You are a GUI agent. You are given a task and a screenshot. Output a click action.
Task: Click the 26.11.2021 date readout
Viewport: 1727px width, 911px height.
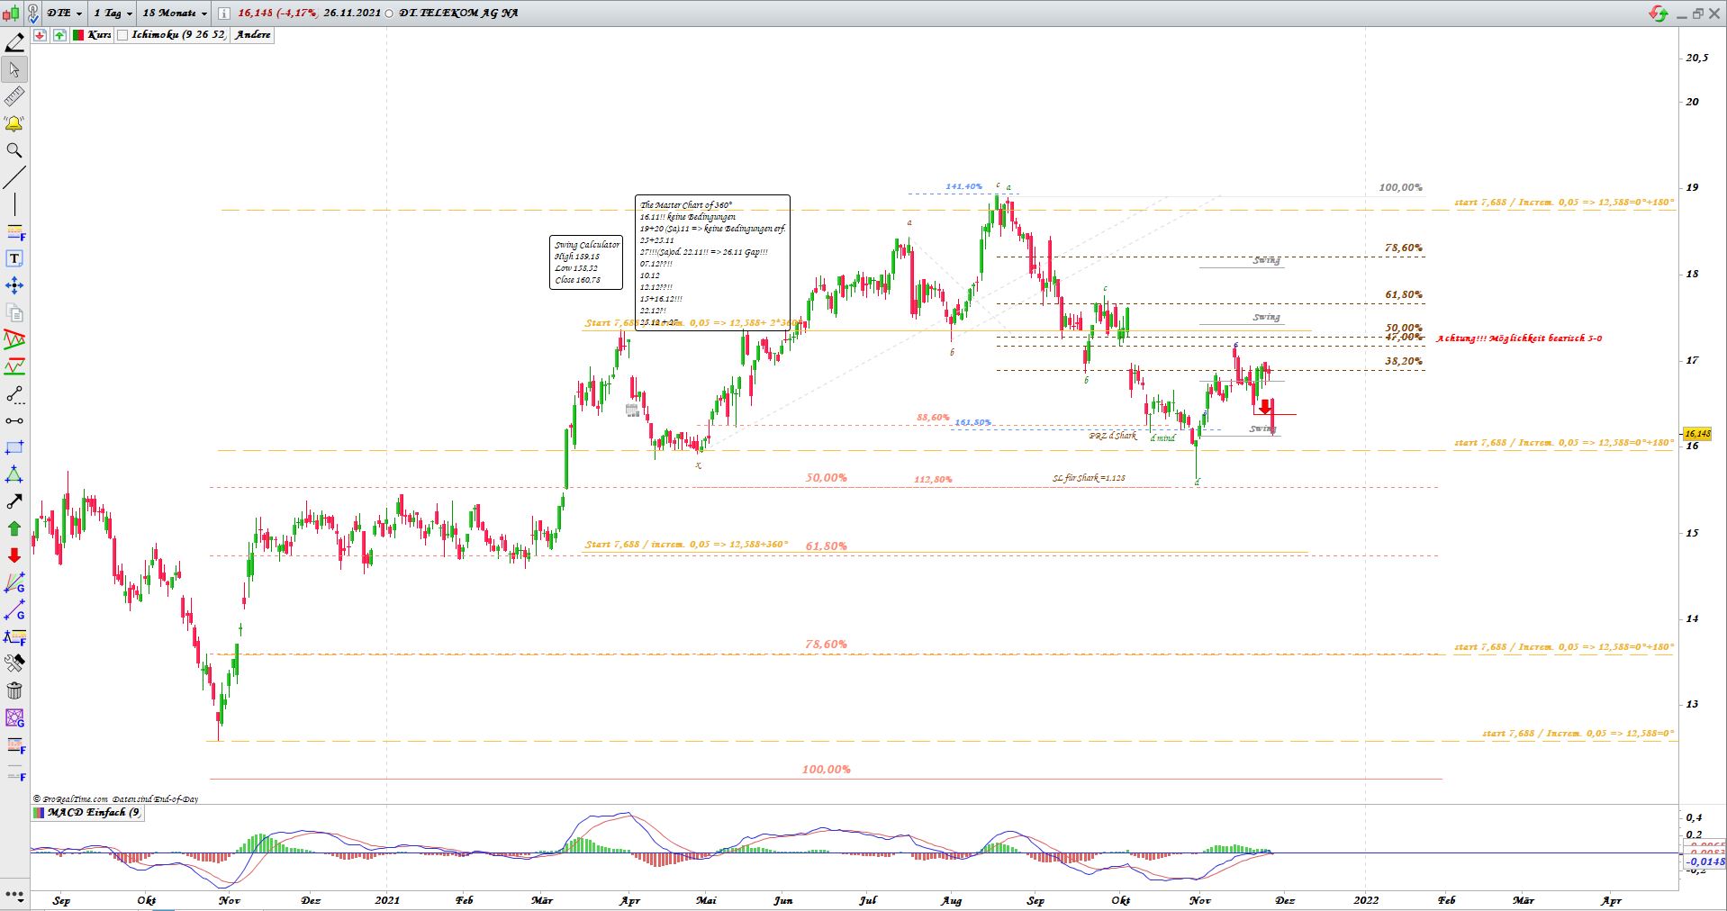(353, 14)
